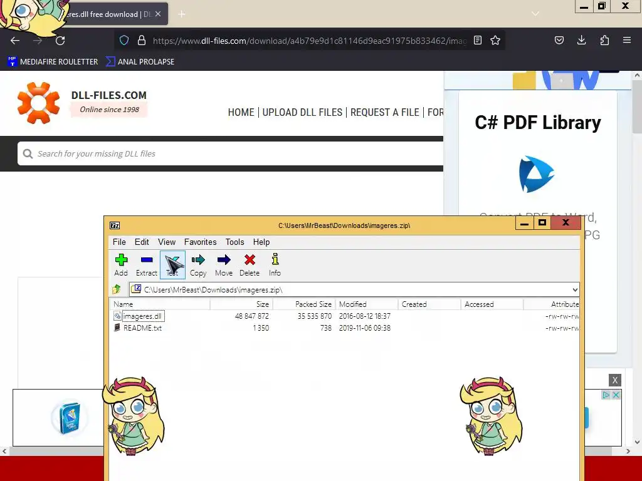Close the dll free download browser tab
Image resolution: width=642 pixels, height=481 pixels.
point(158,14)
